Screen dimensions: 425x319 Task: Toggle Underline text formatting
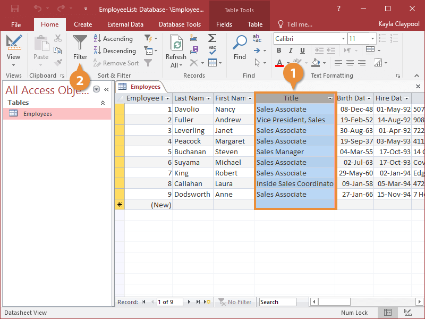[x=303, y=51]
